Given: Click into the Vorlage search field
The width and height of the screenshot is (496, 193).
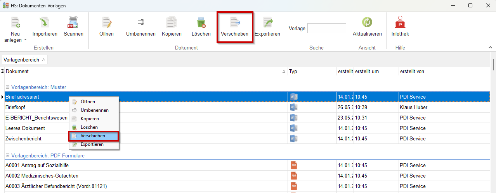Looking at the screenshot, I should click(x=326, y=28).
